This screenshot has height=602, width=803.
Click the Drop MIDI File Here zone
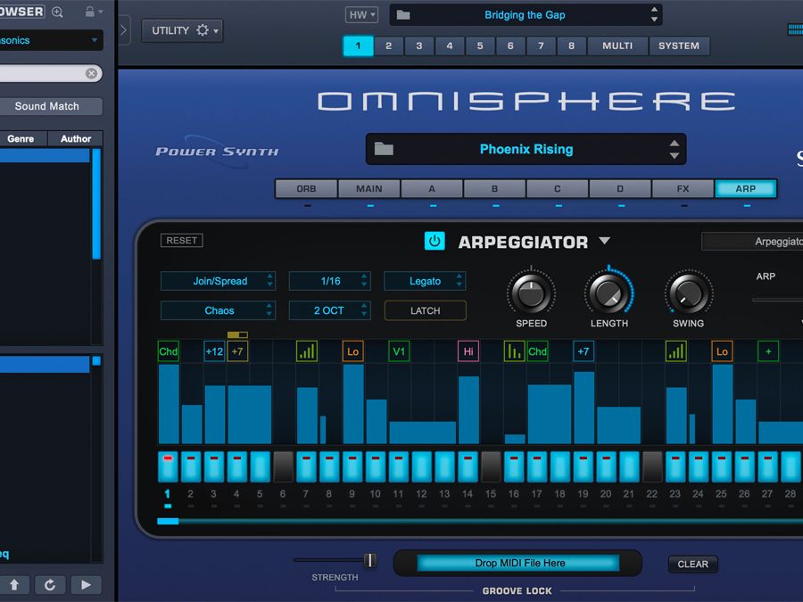pos(518,563)
